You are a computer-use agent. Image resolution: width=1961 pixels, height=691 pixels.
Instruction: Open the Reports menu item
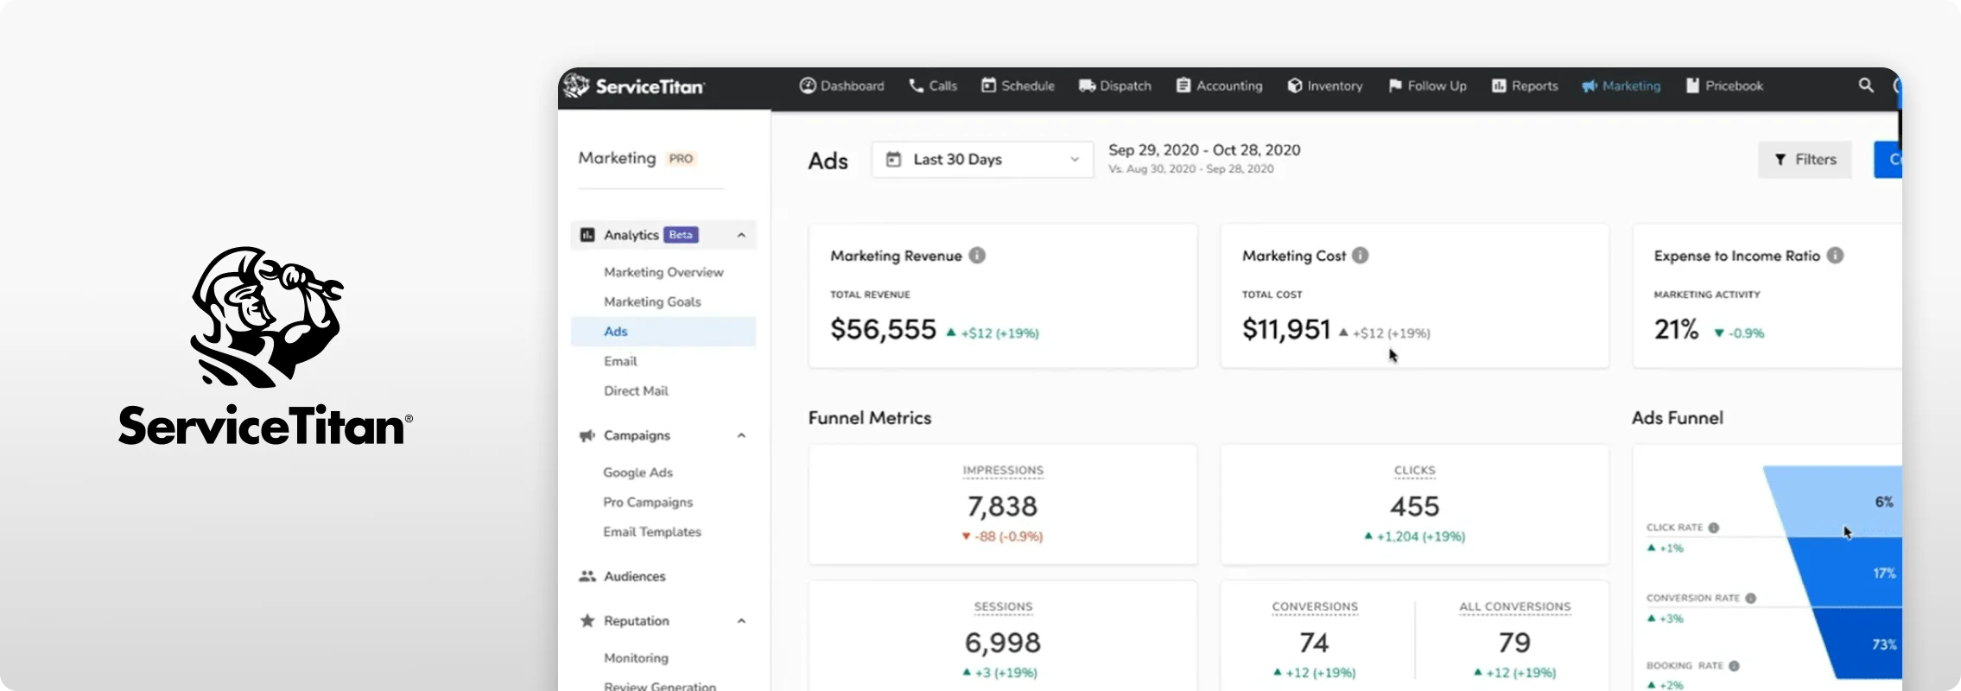click(1525, 86)
